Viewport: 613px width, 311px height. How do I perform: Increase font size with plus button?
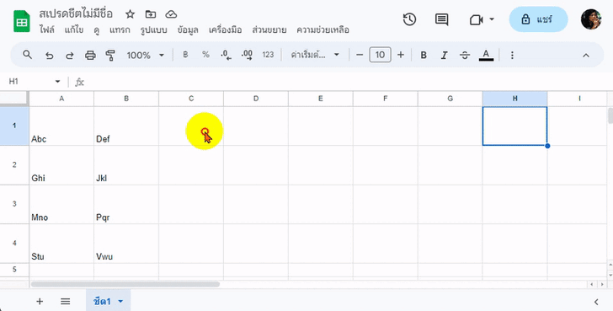tap(401, 55)
